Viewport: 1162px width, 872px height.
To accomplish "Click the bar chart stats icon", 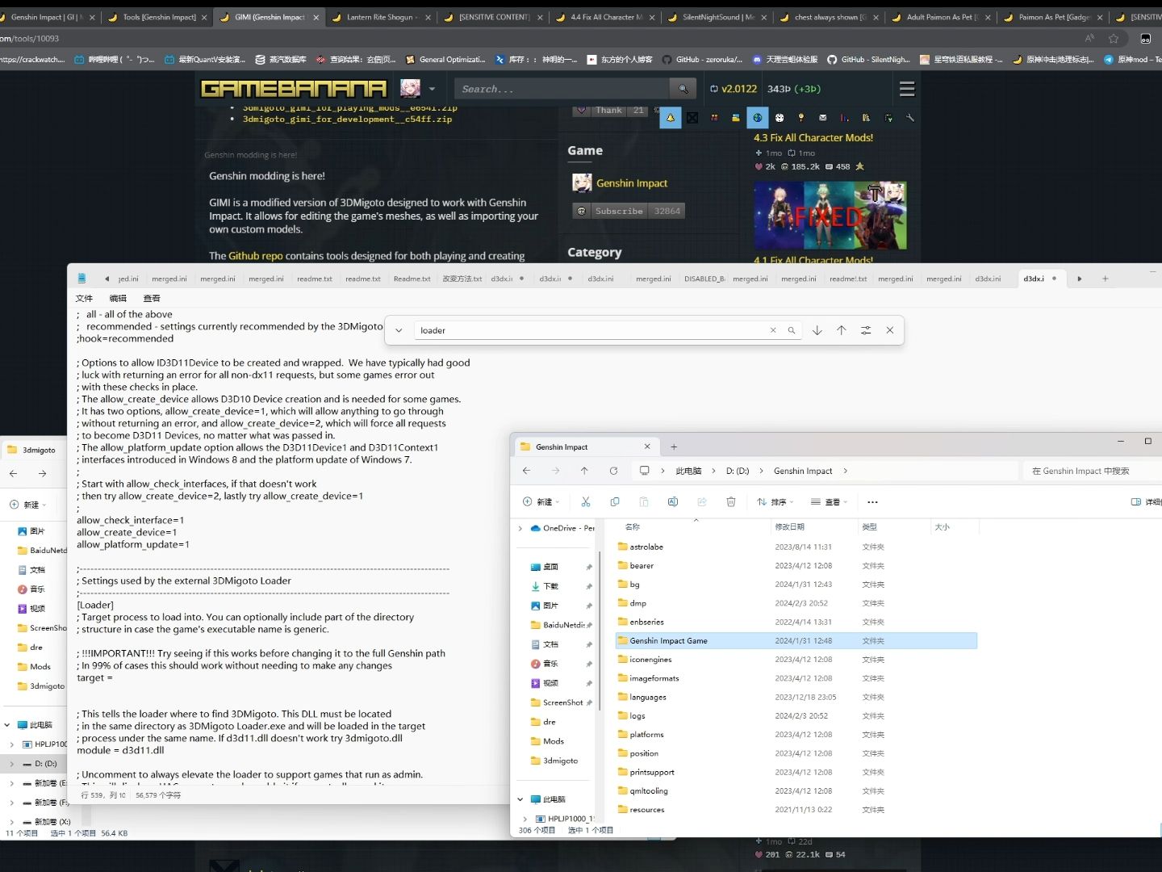I will tap(844, 118).
